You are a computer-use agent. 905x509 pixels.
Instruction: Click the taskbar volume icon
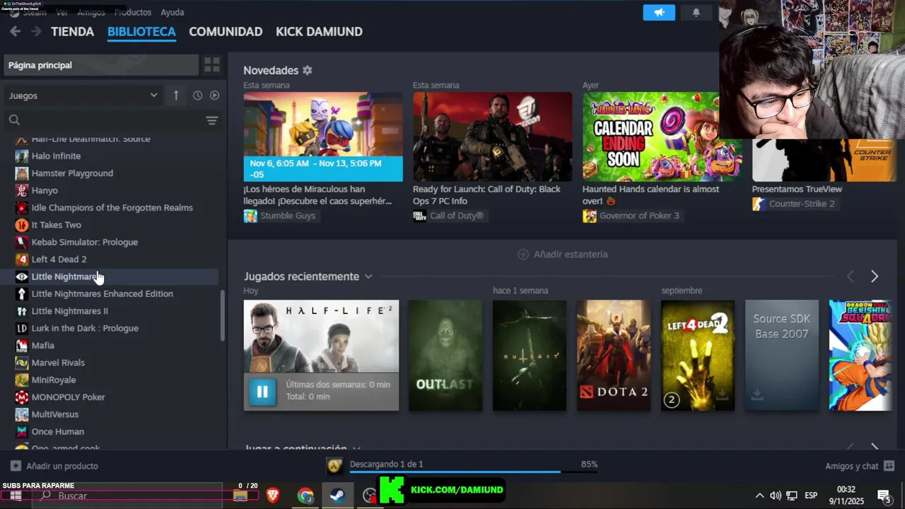(775, 496)
